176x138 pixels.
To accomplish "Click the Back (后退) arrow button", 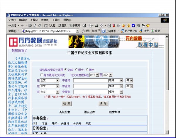I will pyautogui.click(x=12, y=25).
